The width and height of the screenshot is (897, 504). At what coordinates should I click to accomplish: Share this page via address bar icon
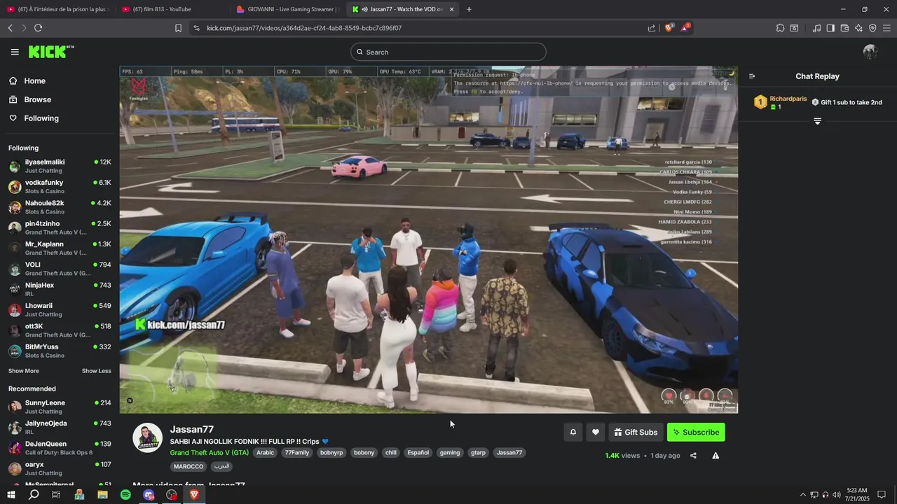pyautogui.click(x=652, y=28)
